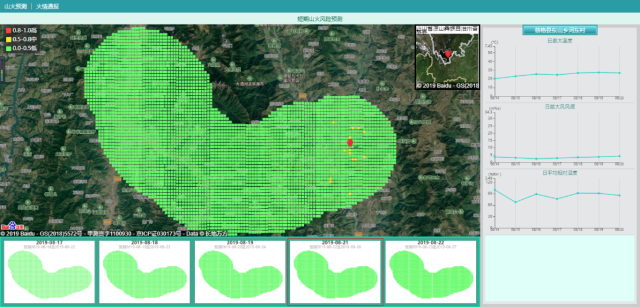
Task: Click the yellow 0.5-0.8中 legend square
Action: point(8,39)
